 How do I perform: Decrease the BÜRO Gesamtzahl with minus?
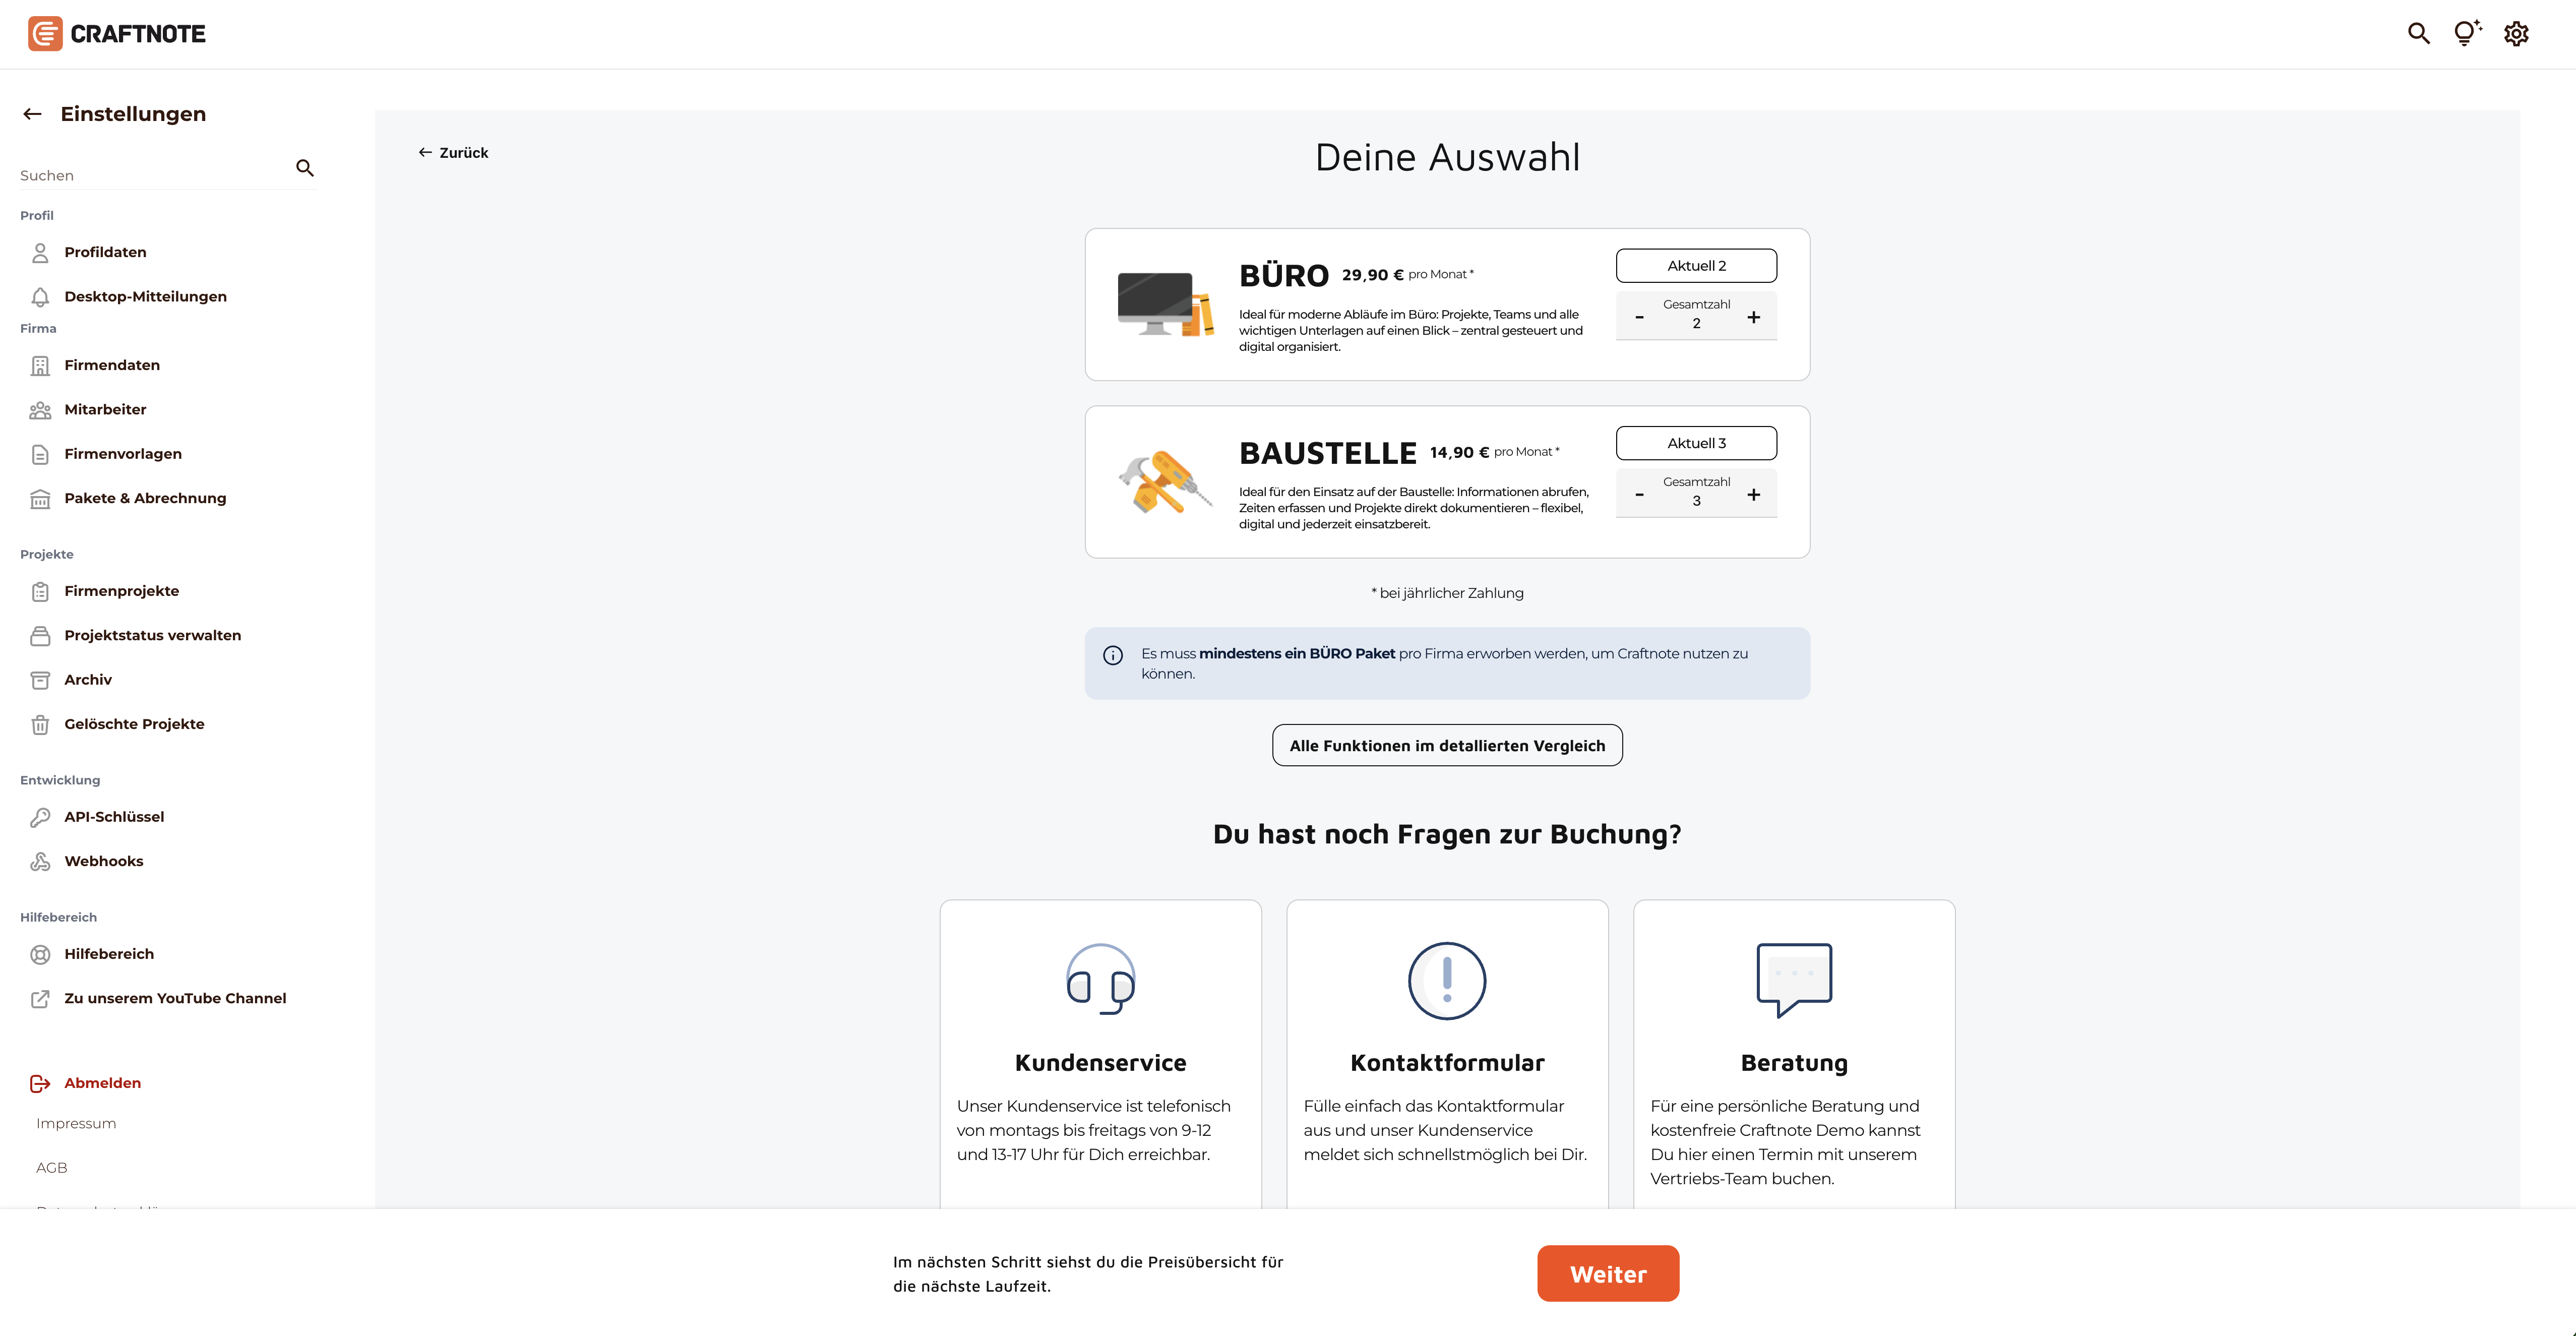pyautogui.click(x=1639, y=318)
